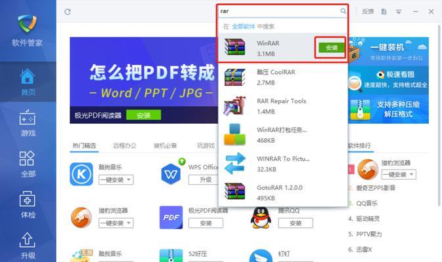The height and width of the screenshot is (262, 442).
Task: Switch to the 远程办公 tab
Action: [125, 145]
